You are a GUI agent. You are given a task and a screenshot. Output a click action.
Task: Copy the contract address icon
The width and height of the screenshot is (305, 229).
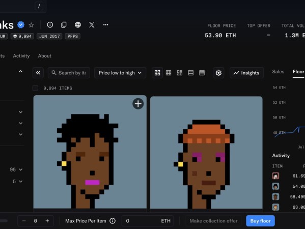64,25
